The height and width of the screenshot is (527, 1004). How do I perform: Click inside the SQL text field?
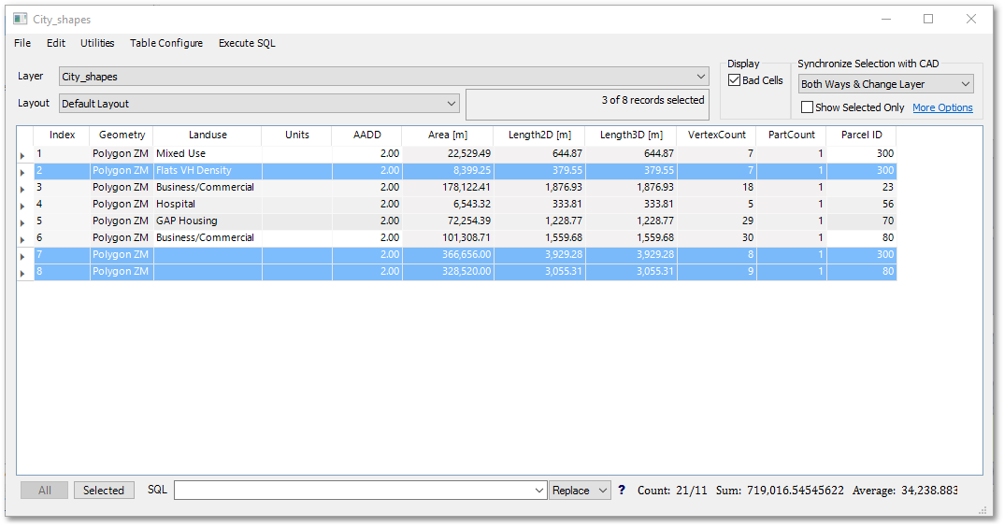(x=353, y=491)
